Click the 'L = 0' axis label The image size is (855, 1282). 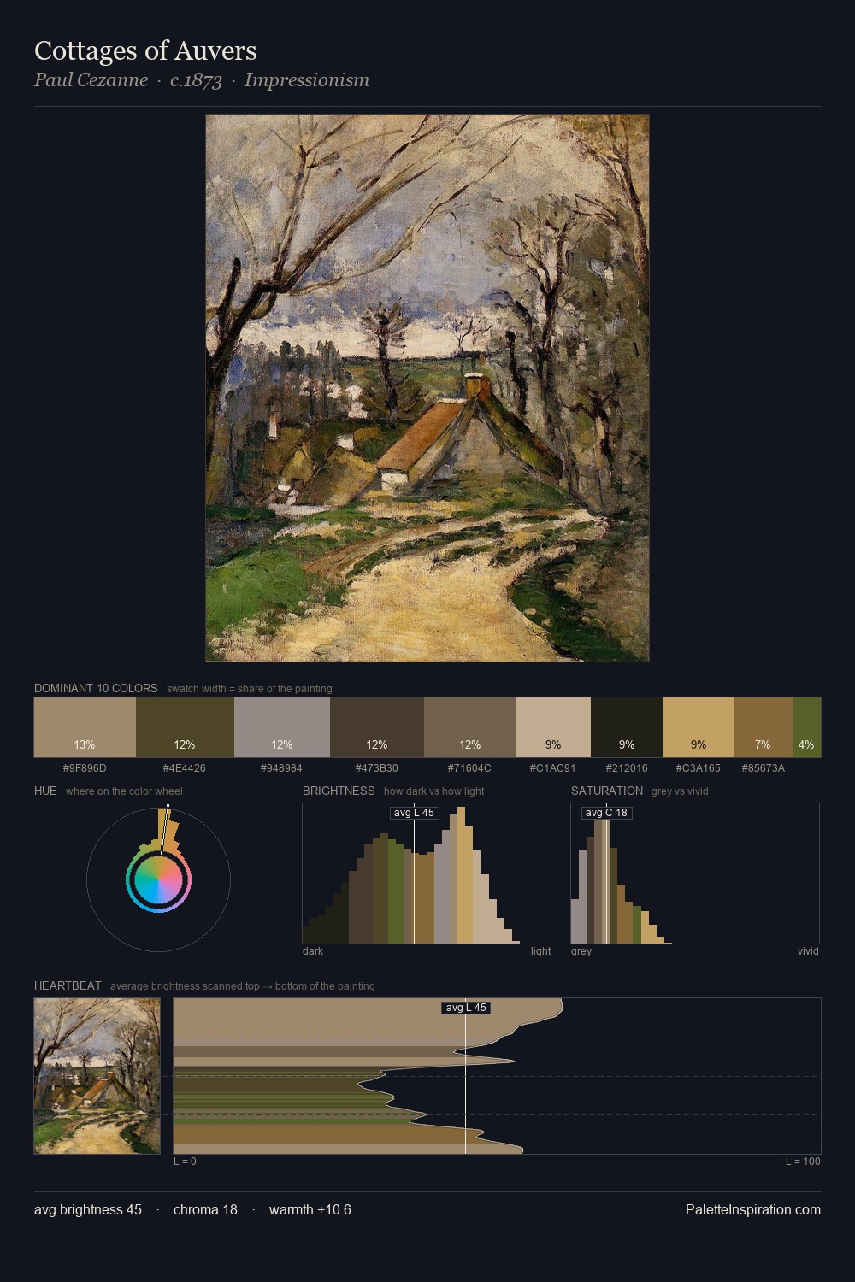185,1161
